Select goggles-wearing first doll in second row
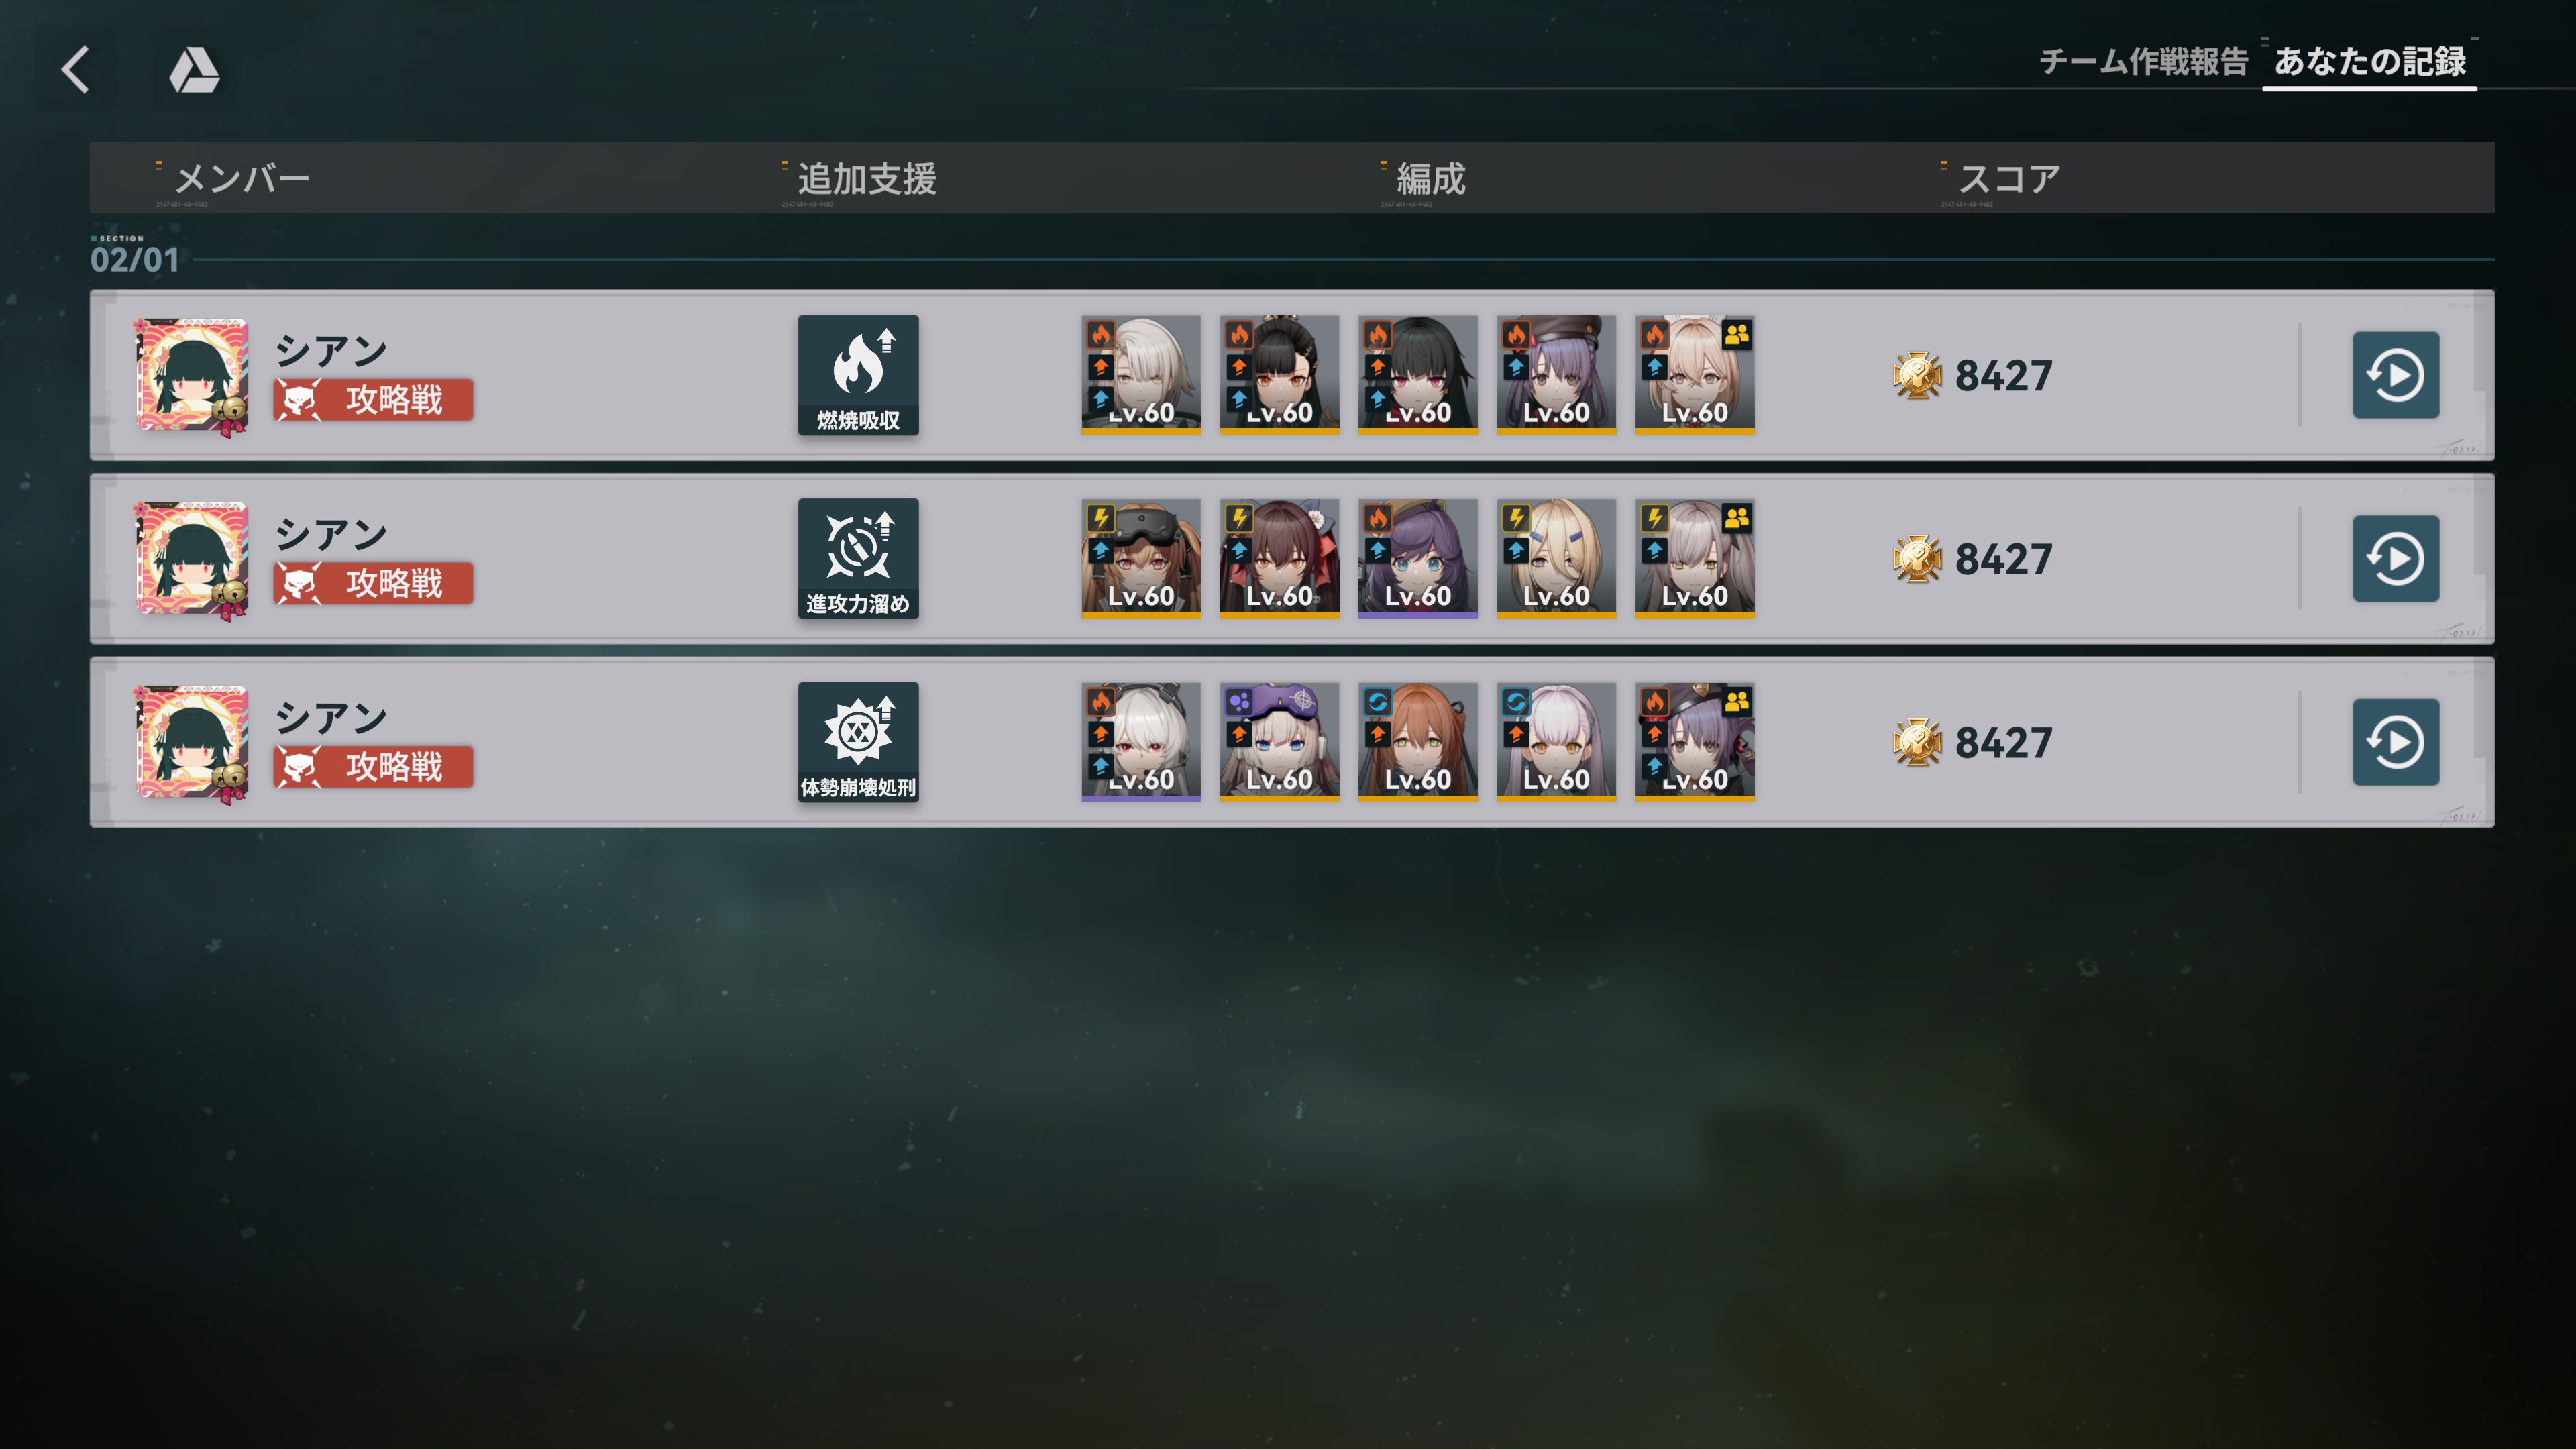Image resolution: width=2576 pixels, height=1449 pixels. [1140, 558]
